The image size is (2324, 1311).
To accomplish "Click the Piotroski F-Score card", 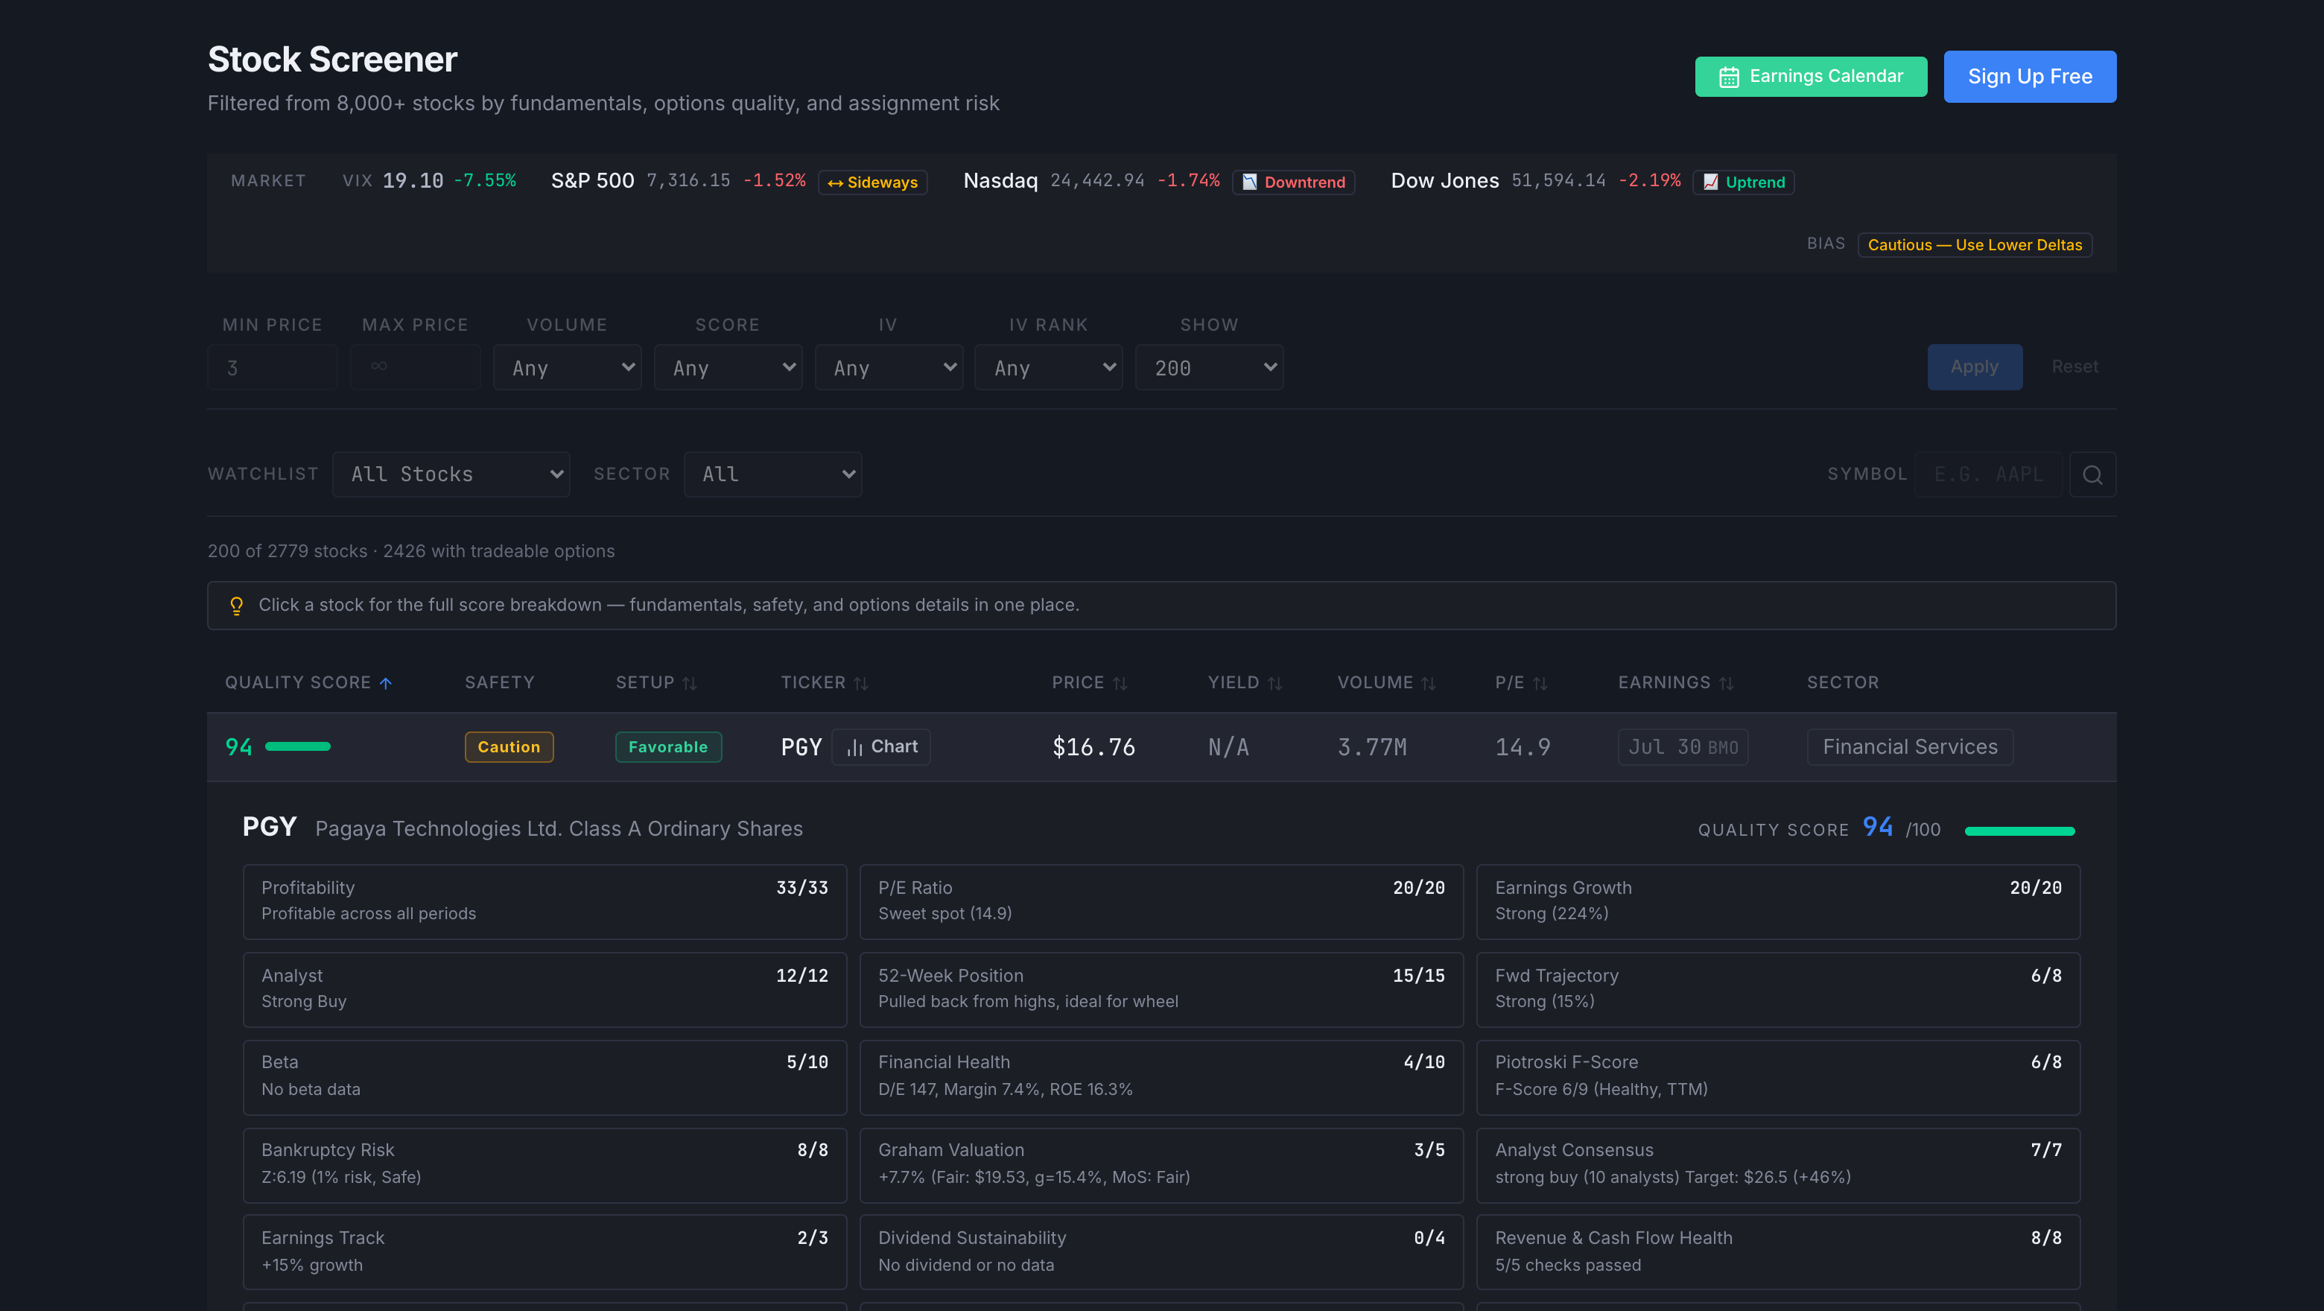I will 1778,1077.
